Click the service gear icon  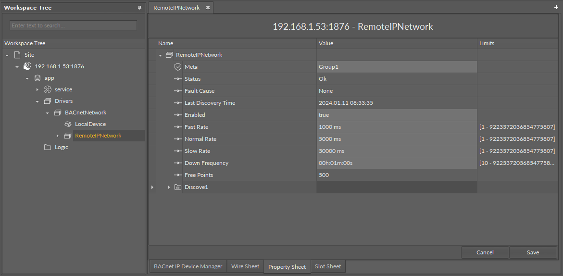(47, 89)
